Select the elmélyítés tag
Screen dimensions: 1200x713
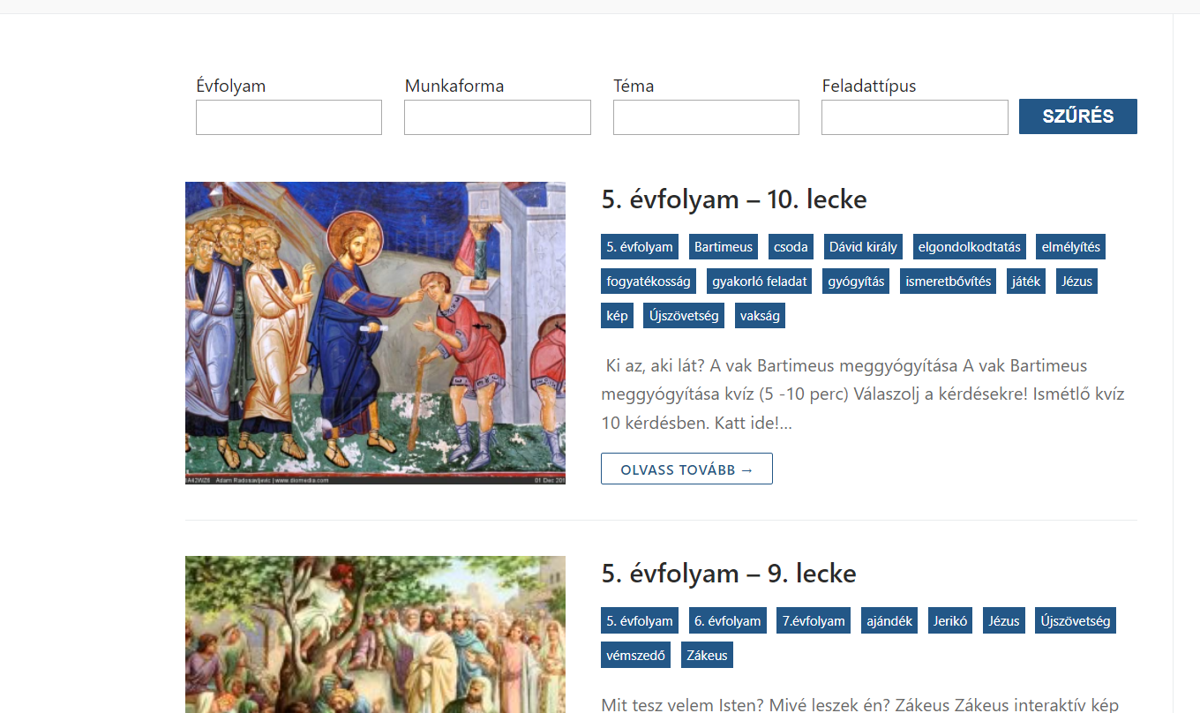point(1070,247)
